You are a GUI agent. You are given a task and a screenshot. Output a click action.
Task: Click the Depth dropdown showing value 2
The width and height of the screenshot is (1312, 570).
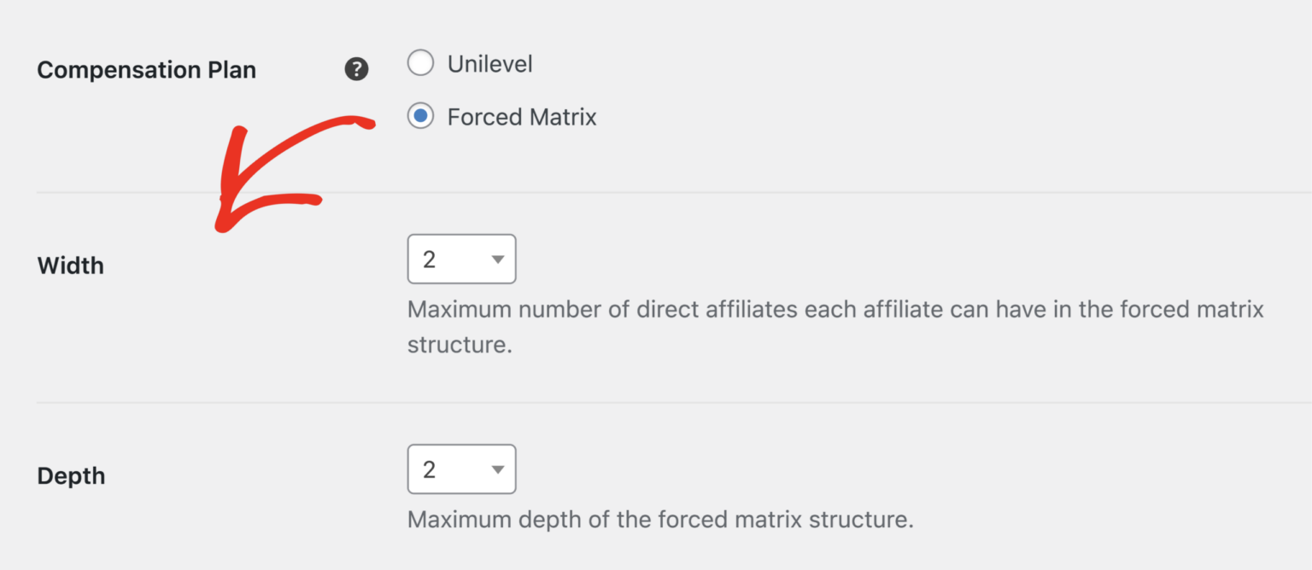(461, 468)
